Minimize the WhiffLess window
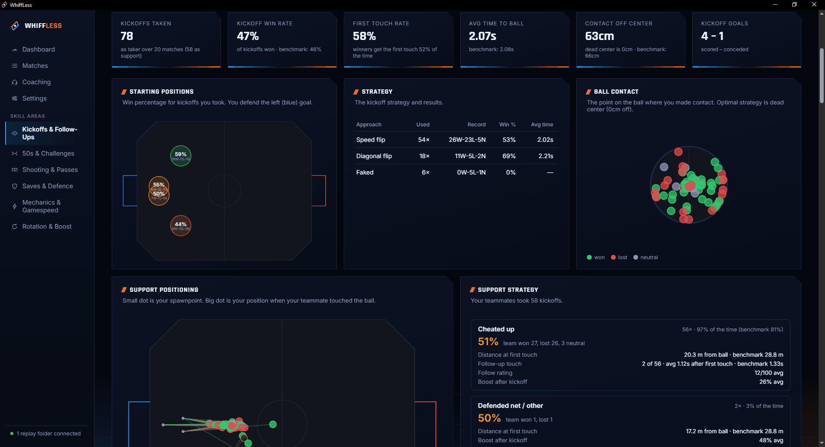The width and height of the screenshot is (825, 447). point(775,5)
